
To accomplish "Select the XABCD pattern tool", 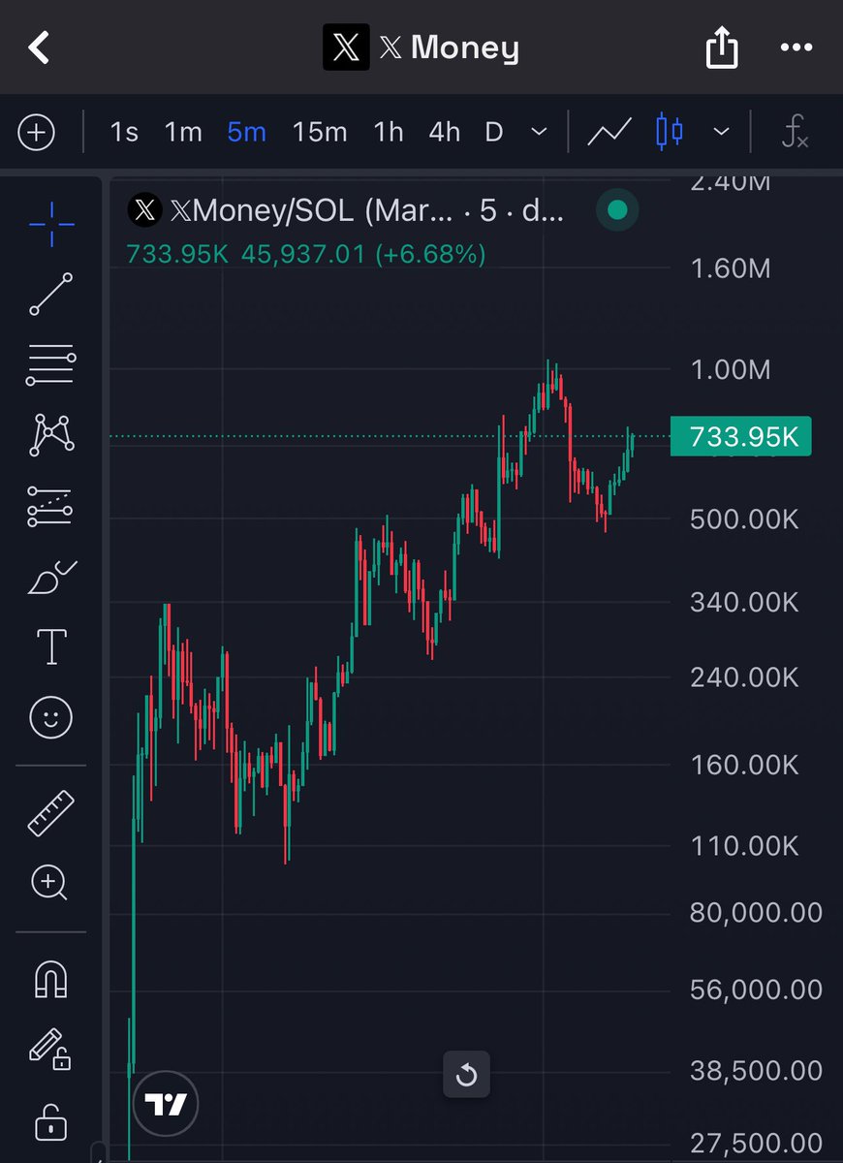I will [51, 435].
